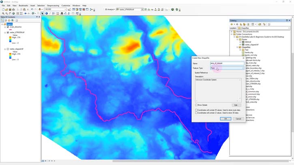Image resolution: width=294 pixels, height=165 pixels.
Task: Click the rivers_dissolve magenta line symbol
Action: click(10, 30)
